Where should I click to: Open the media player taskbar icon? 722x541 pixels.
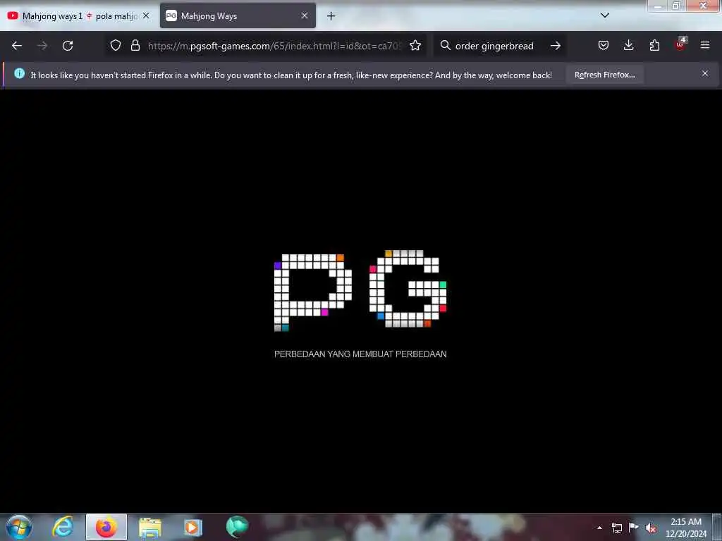(x=192, y=528)
